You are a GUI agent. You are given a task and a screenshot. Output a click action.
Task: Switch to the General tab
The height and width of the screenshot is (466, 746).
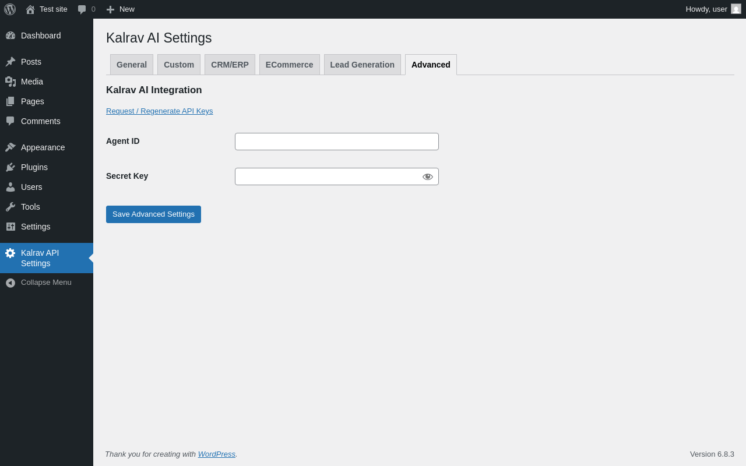[x=132, y=65]
